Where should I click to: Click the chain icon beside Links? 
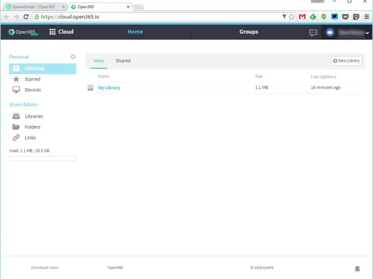pos(16,138)
